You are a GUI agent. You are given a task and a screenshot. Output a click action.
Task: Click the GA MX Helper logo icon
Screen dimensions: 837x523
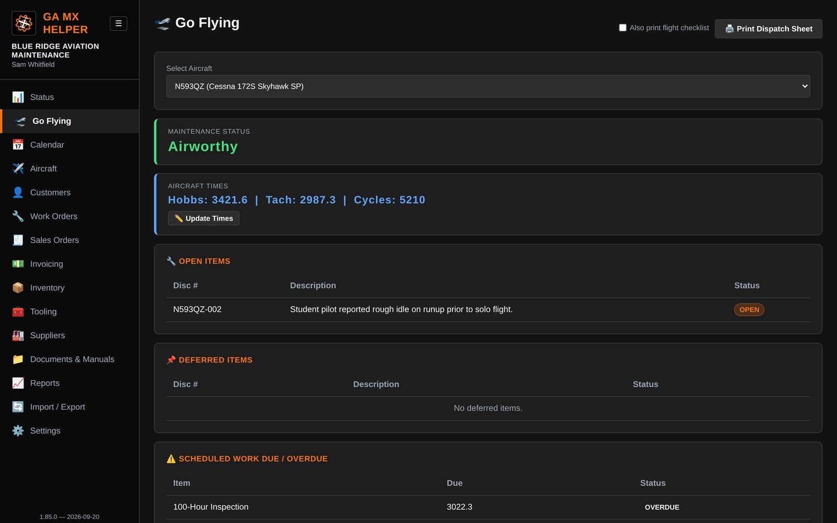pos(24,23)
